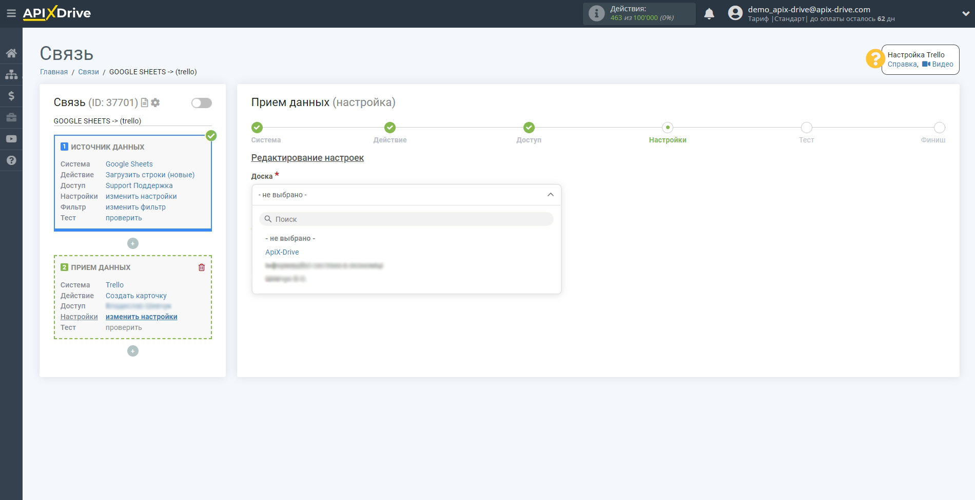Click receiver изменить настройки link
Image resolution: width=975 pixels, height=500 pixels.
pyautogui.click(x=142, y=317)
